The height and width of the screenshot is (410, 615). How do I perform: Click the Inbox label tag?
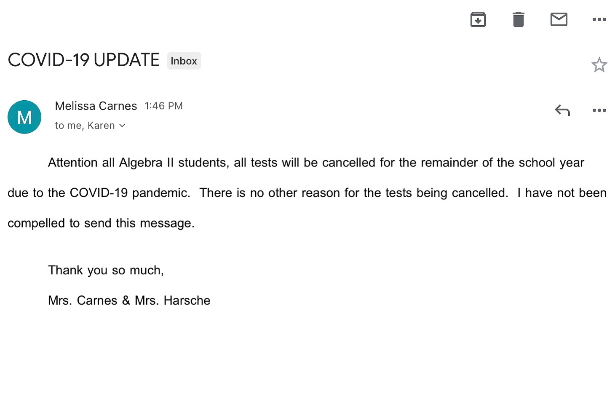(184, 61)
